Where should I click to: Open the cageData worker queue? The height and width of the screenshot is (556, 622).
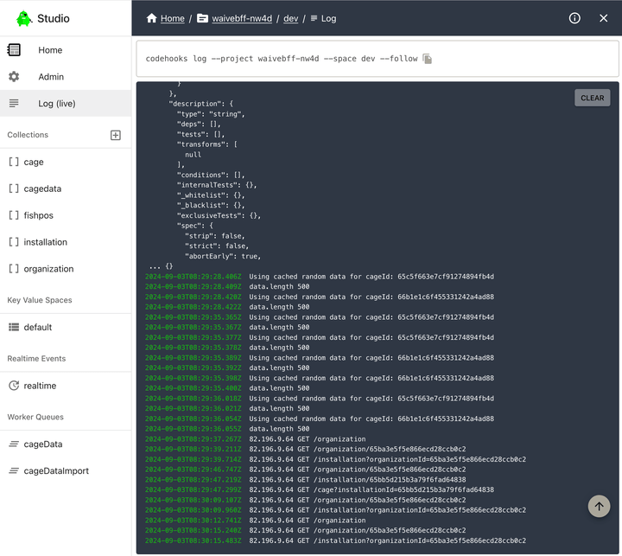[x=66, y=444]
